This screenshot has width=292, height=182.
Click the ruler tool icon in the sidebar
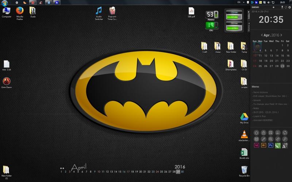(278, 139)
